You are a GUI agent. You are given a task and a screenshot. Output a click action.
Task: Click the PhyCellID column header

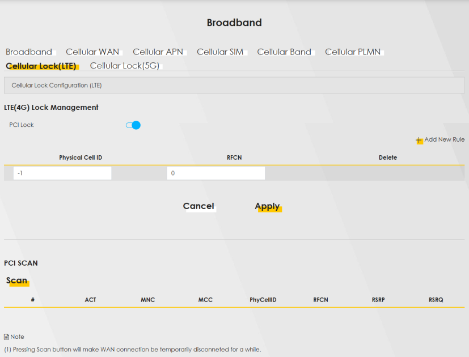pyautogui.click(x=263, y=300)
